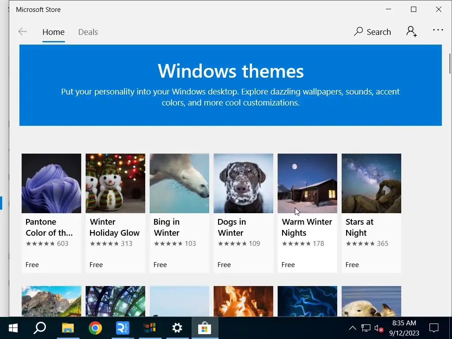Click the 'Bing in Winter' title

(x=166, y=227)
